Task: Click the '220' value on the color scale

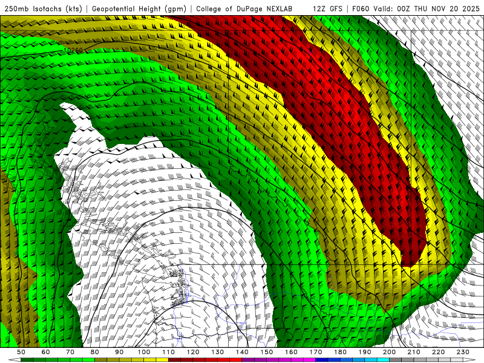Action: [438, 352]
